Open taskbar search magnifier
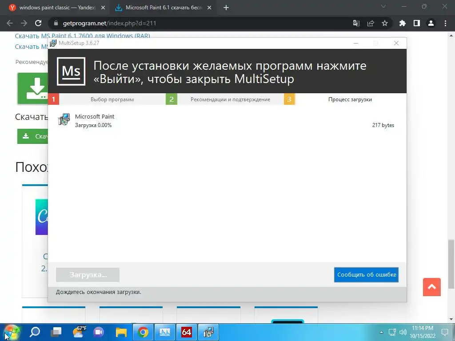 coord(35,332)
